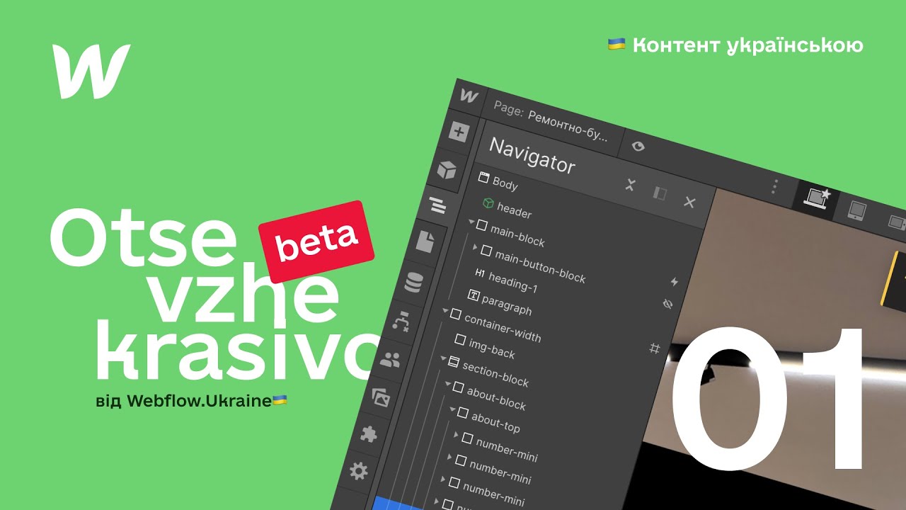Switch to the Tablet breakpoint icon
Viewport: 906px width, 510px height.
tap(857, 210)
